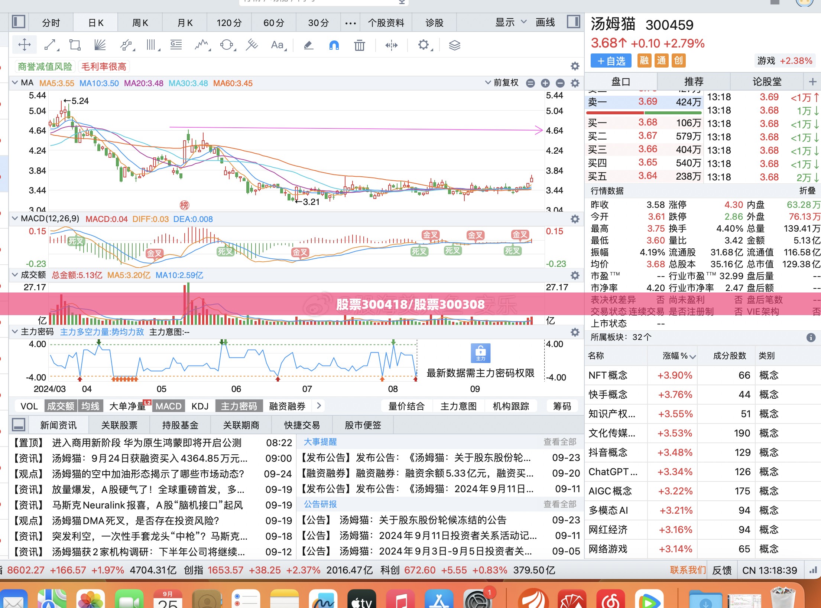
Task: Open 关联股票 tab
Action: click(119, 425)
